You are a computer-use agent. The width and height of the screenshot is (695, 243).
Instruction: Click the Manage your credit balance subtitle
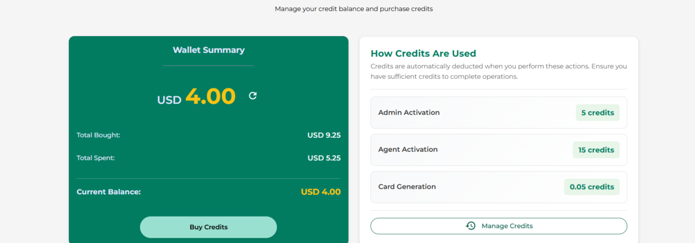pyautogui.click(x=353, y=9)
